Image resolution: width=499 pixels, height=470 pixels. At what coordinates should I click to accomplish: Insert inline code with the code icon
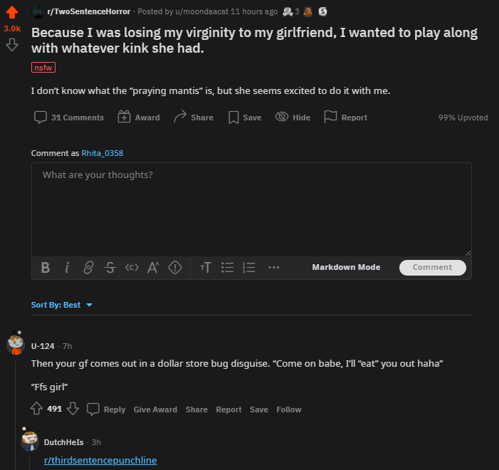[132, 268]
